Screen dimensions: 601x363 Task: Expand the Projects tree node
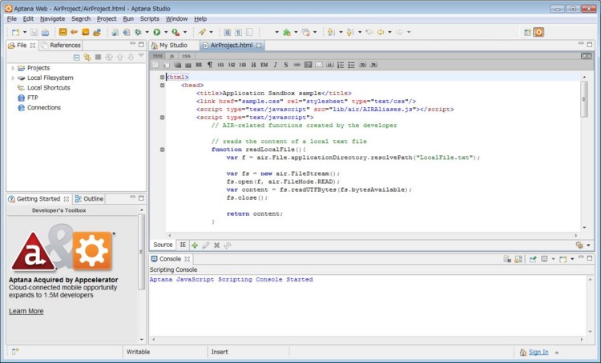coord(13,68)
